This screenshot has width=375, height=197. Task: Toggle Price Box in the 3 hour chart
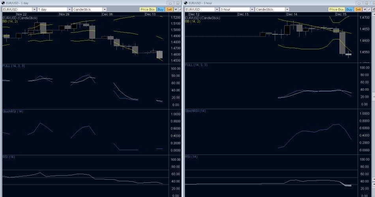pos(336,9)
